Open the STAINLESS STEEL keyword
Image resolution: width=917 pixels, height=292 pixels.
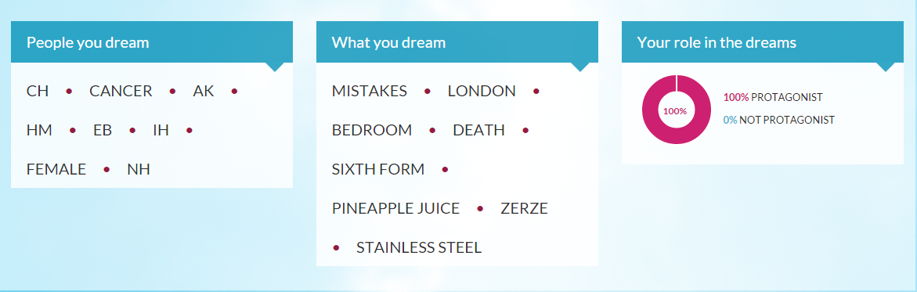click(x=419, y=248)
